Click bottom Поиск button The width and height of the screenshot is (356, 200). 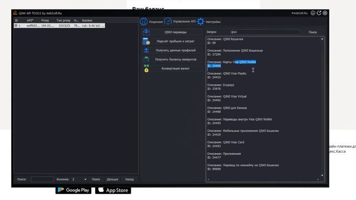click(96, 179)
